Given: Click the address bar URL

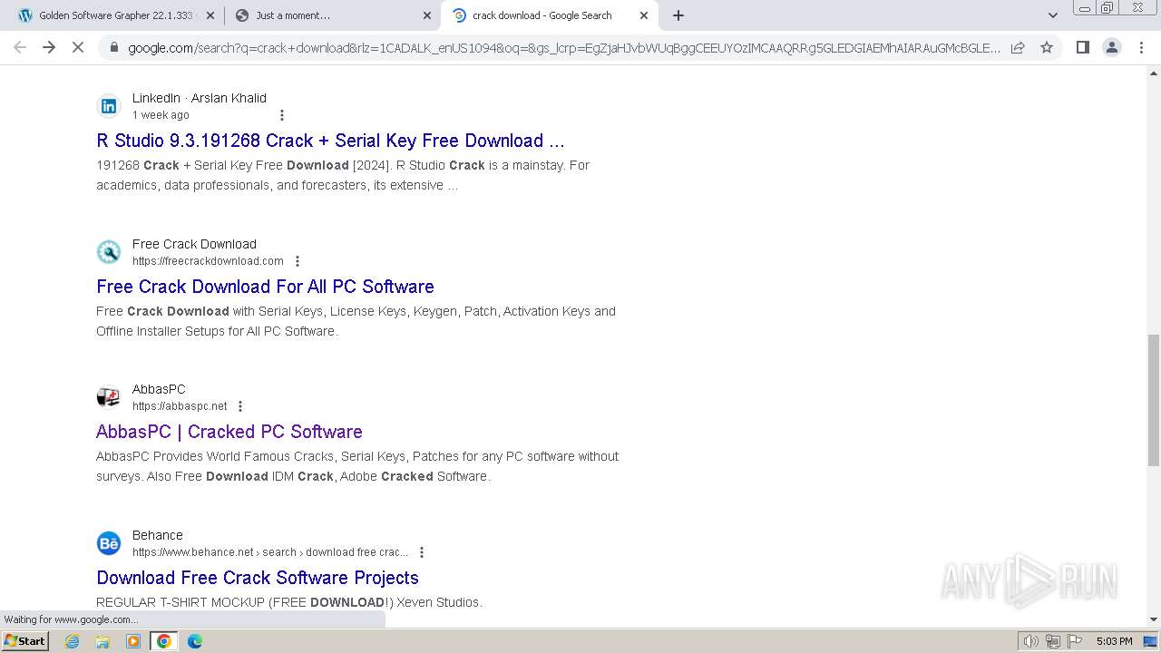Looking at the screenshot, I should click(564, 48).
